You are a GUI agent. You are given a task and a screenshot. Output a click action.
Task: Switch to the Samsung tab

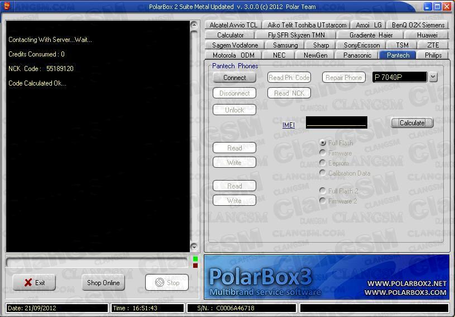point(285,45)
